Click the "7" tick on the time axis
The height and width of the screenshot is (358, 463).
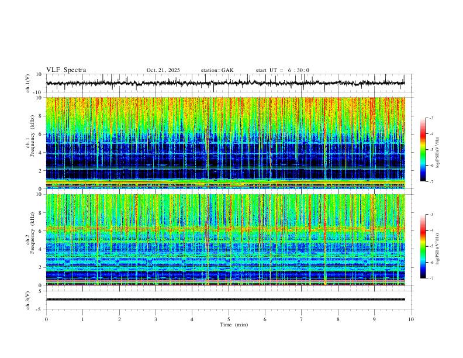point(302,319)
